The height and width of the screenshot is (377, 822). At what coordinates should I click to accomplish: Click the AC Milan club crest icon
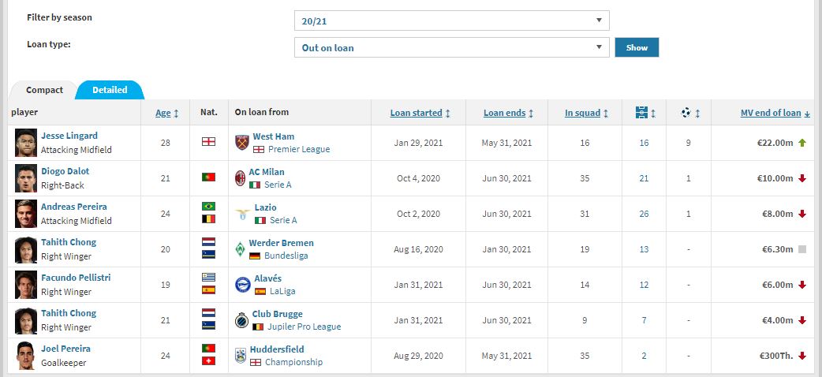coord(240,178)
